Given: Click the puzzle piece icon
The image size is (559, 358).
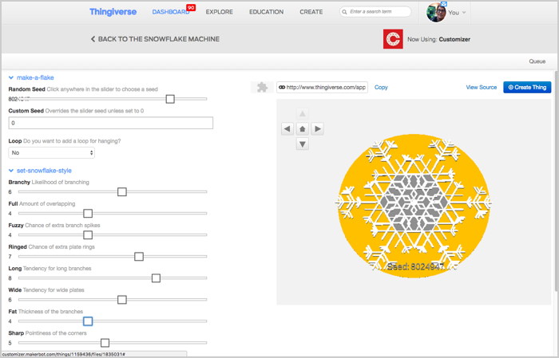Looking at the screenshot, I should 260,88.
